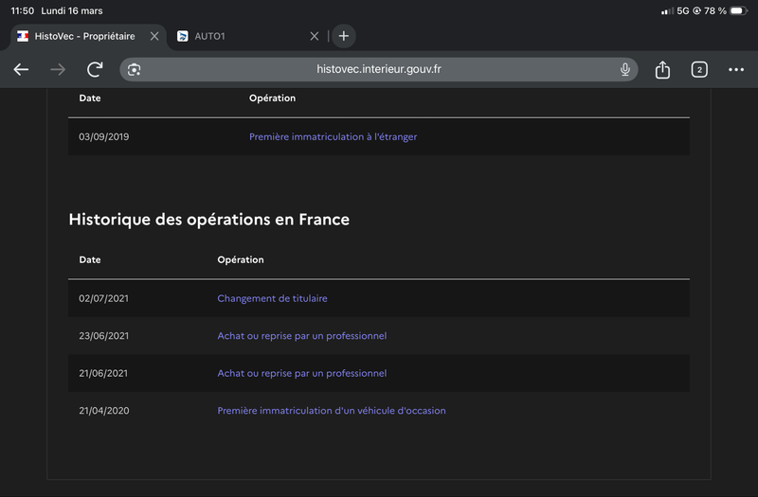Switch to the AUTO1 tab

click(237, 36)
